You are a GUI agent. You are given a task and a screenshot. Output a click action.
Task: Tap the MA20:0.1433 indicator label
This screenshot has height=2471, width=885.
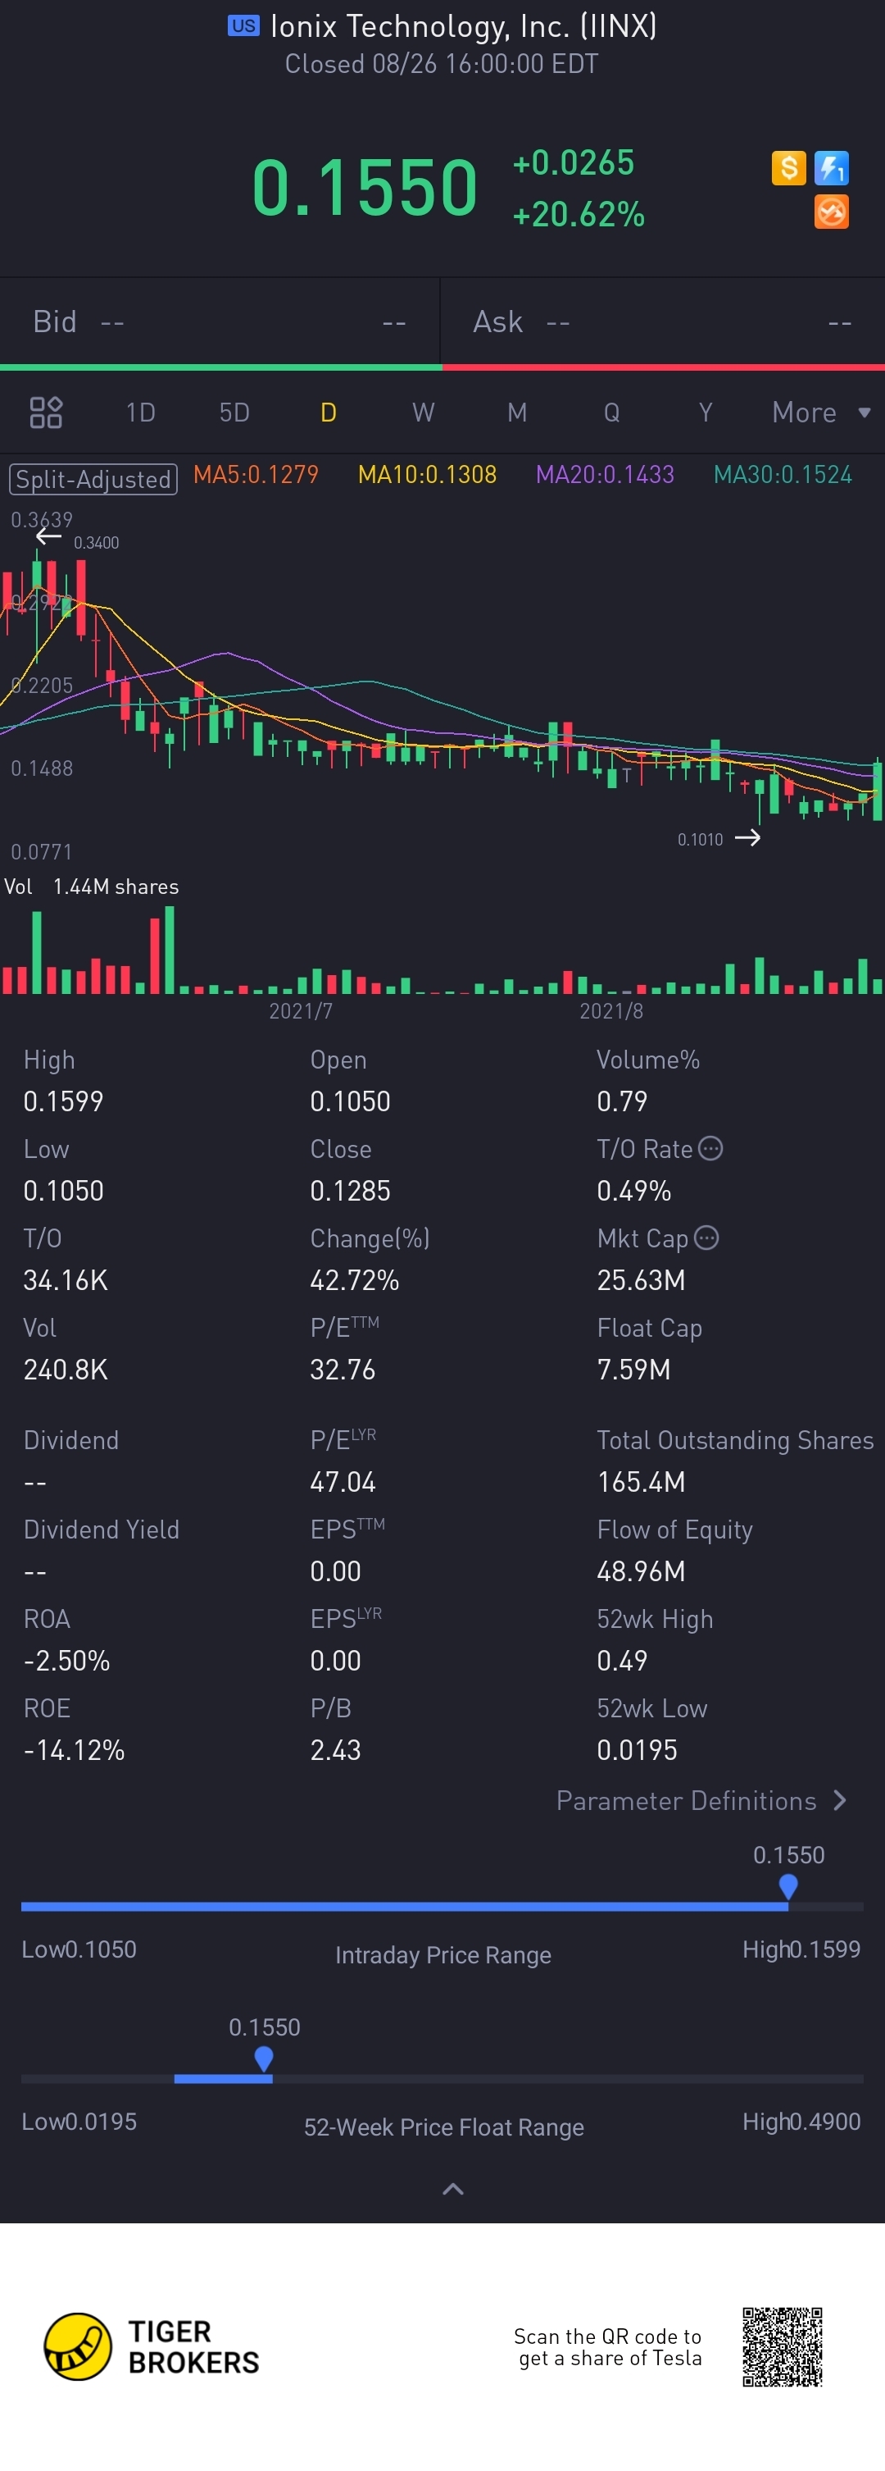[x=605, y=475]
